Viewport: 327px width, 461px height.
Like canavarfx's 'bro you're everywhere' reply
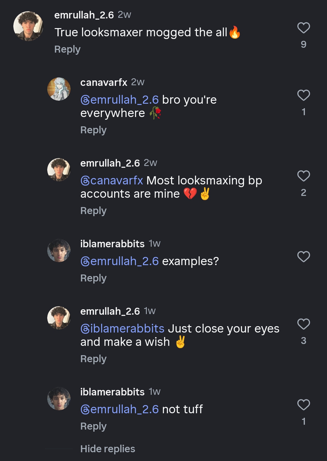click(303, 96)
